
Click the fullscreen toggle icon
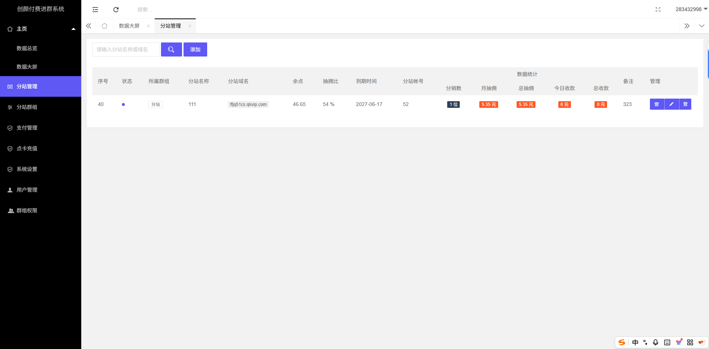[658, 10]
